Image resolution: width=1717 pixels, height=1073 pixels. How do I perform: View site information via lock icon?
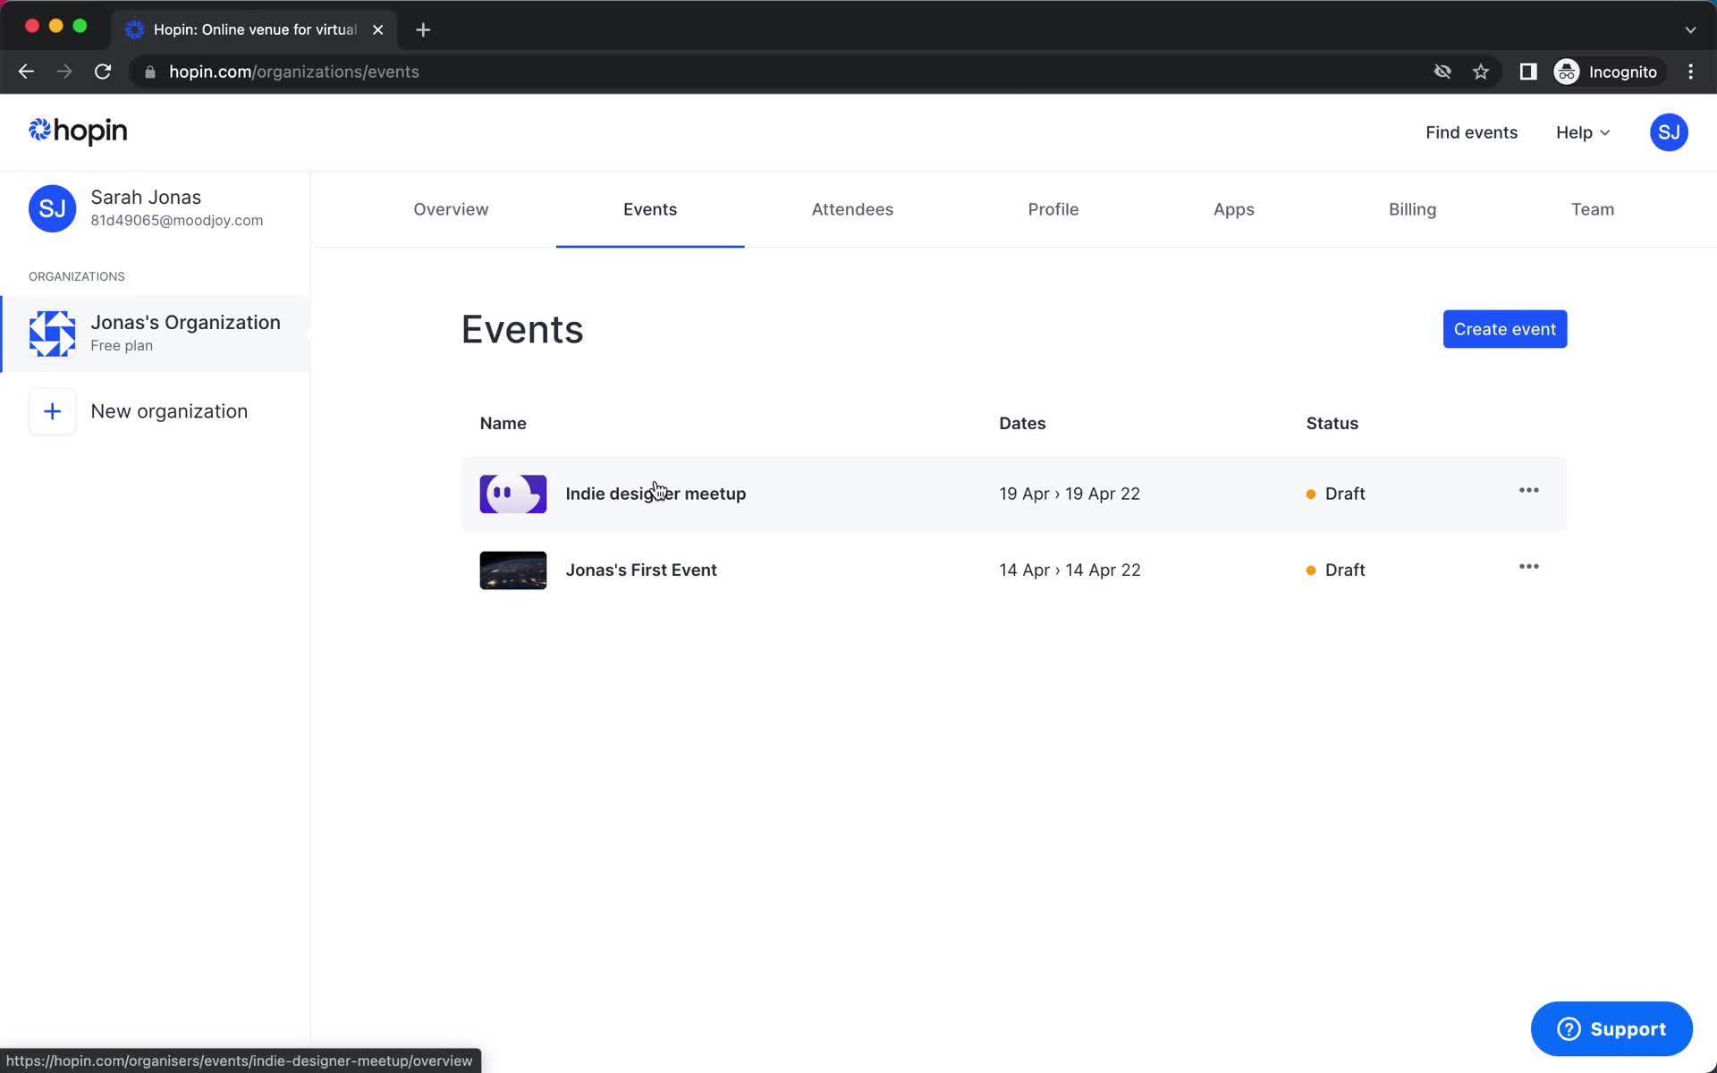point(150,72)
